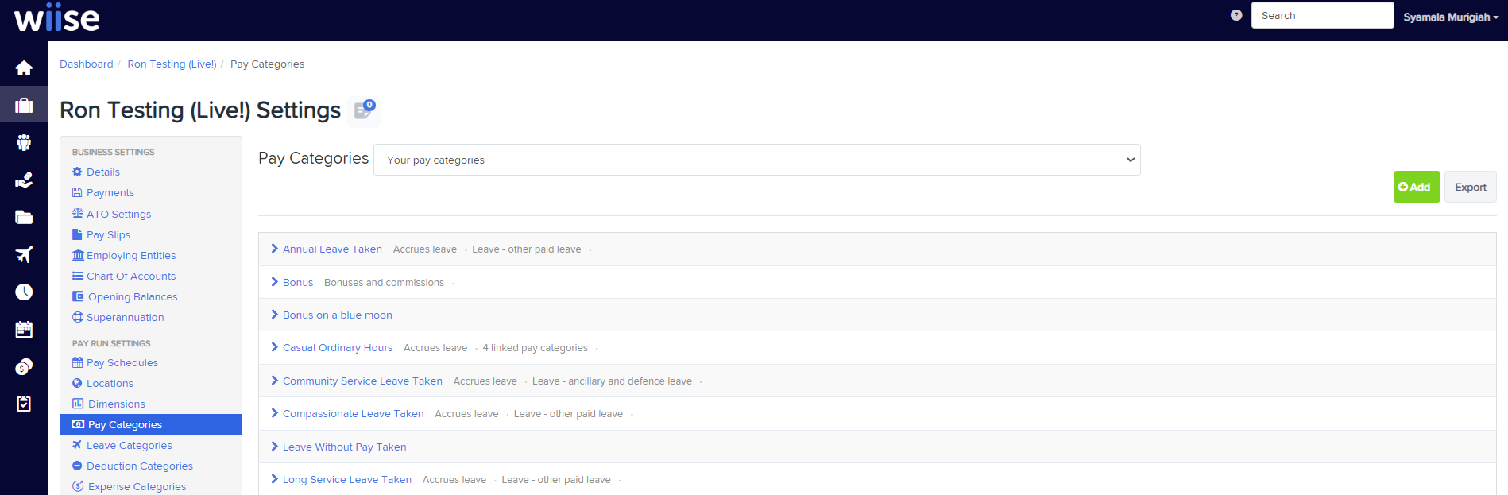Open Ron Testing (Live!) breadcrumb link
Image resolution: width=1508 pixels, height=495 pixels.
point(172,64)
